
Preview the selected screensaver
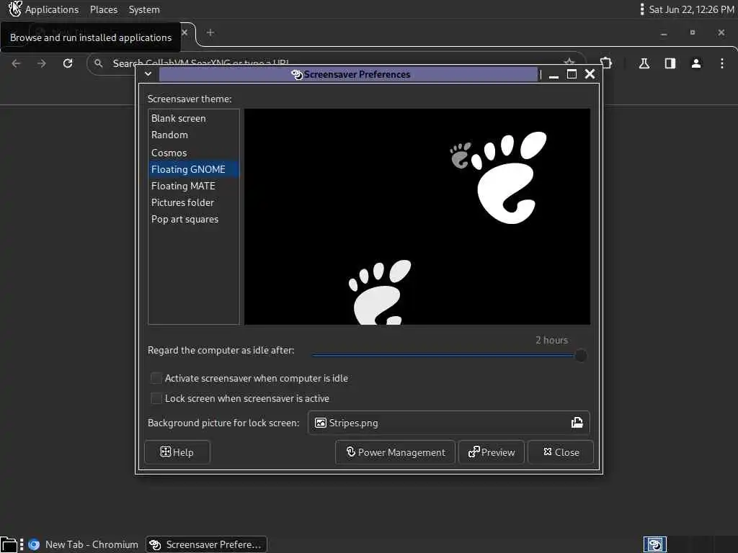click(492, 452)
